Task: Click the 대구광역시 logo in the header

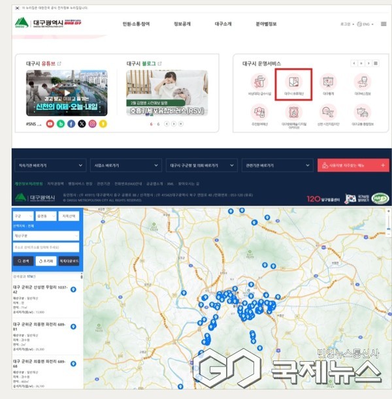Action: 41,24
